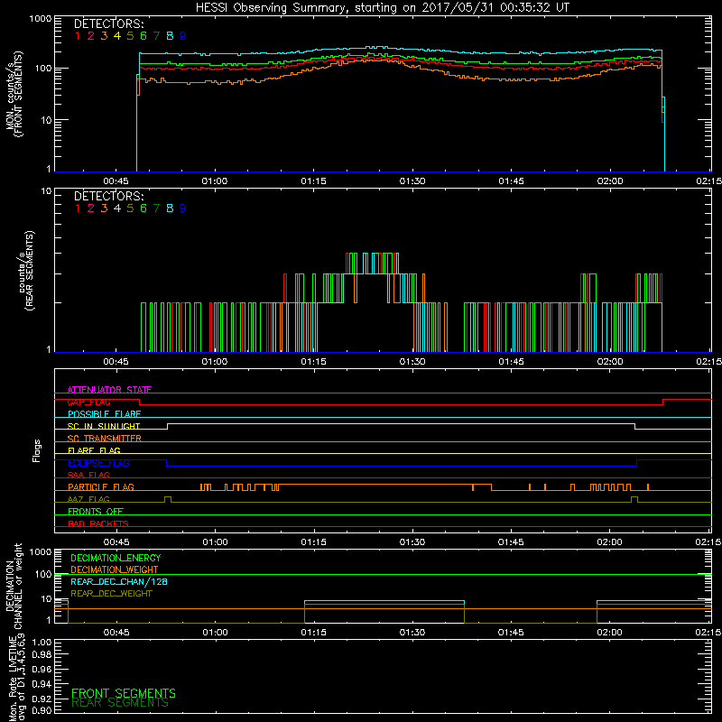
Task: Click the rear segments counts/s y-axis title
Action: pyautogui.click(x=27, y=271)
